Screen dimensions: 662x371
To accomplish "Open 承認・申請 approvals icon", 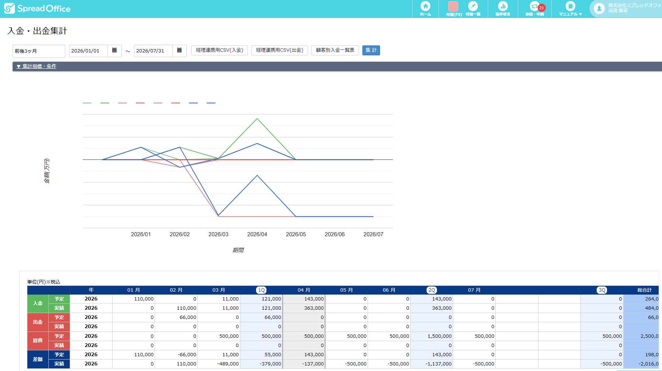I will (534, 7).
